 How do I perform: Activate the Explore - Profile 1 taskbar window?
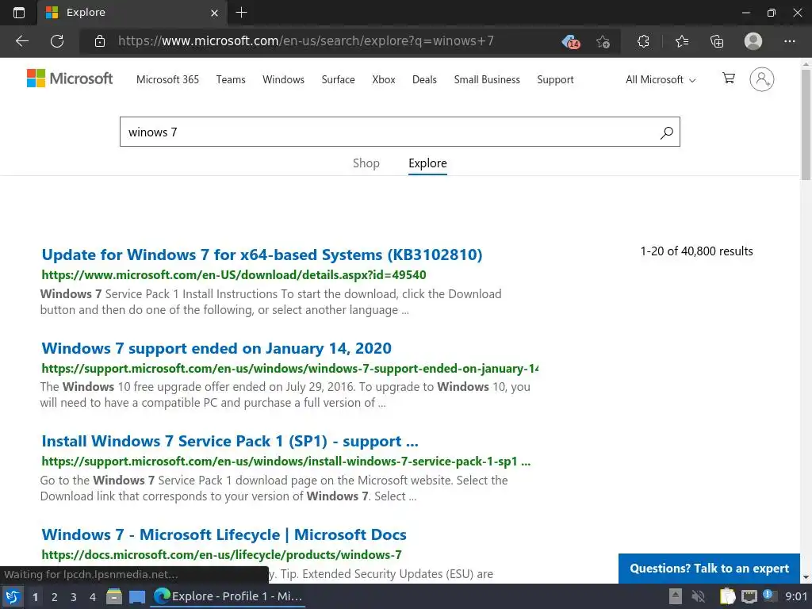(x=228, y=596)
